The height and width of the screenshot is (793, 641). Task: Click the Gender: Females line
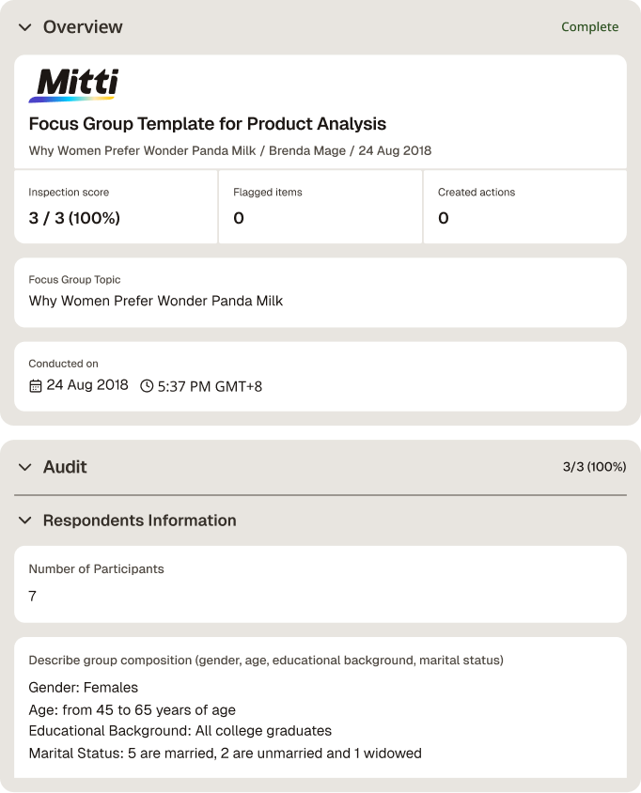point(84,688)
